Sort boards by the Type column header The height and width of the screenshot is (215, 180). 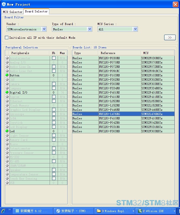point(85,53)
